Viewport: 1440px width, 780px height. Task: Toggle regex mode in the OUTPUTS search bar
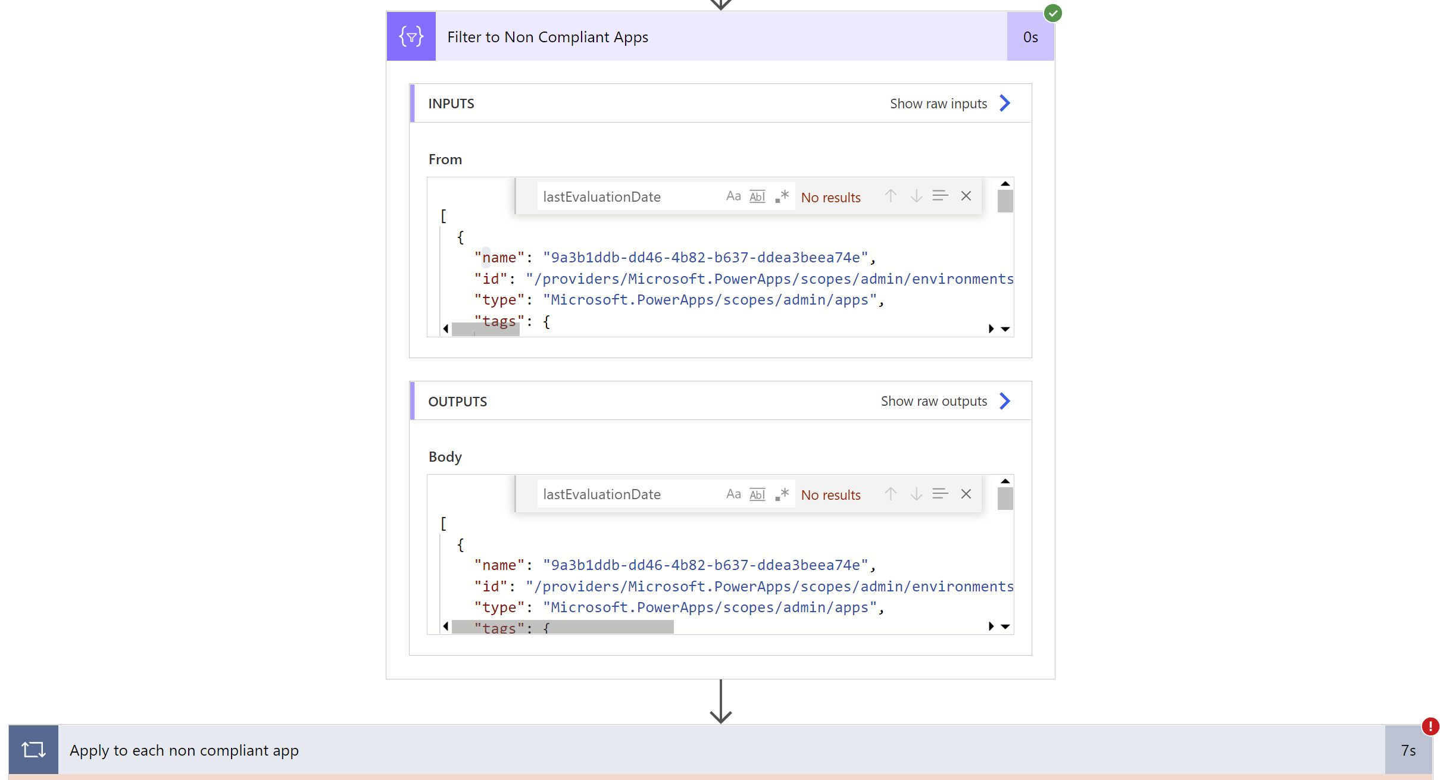point(782,493)
